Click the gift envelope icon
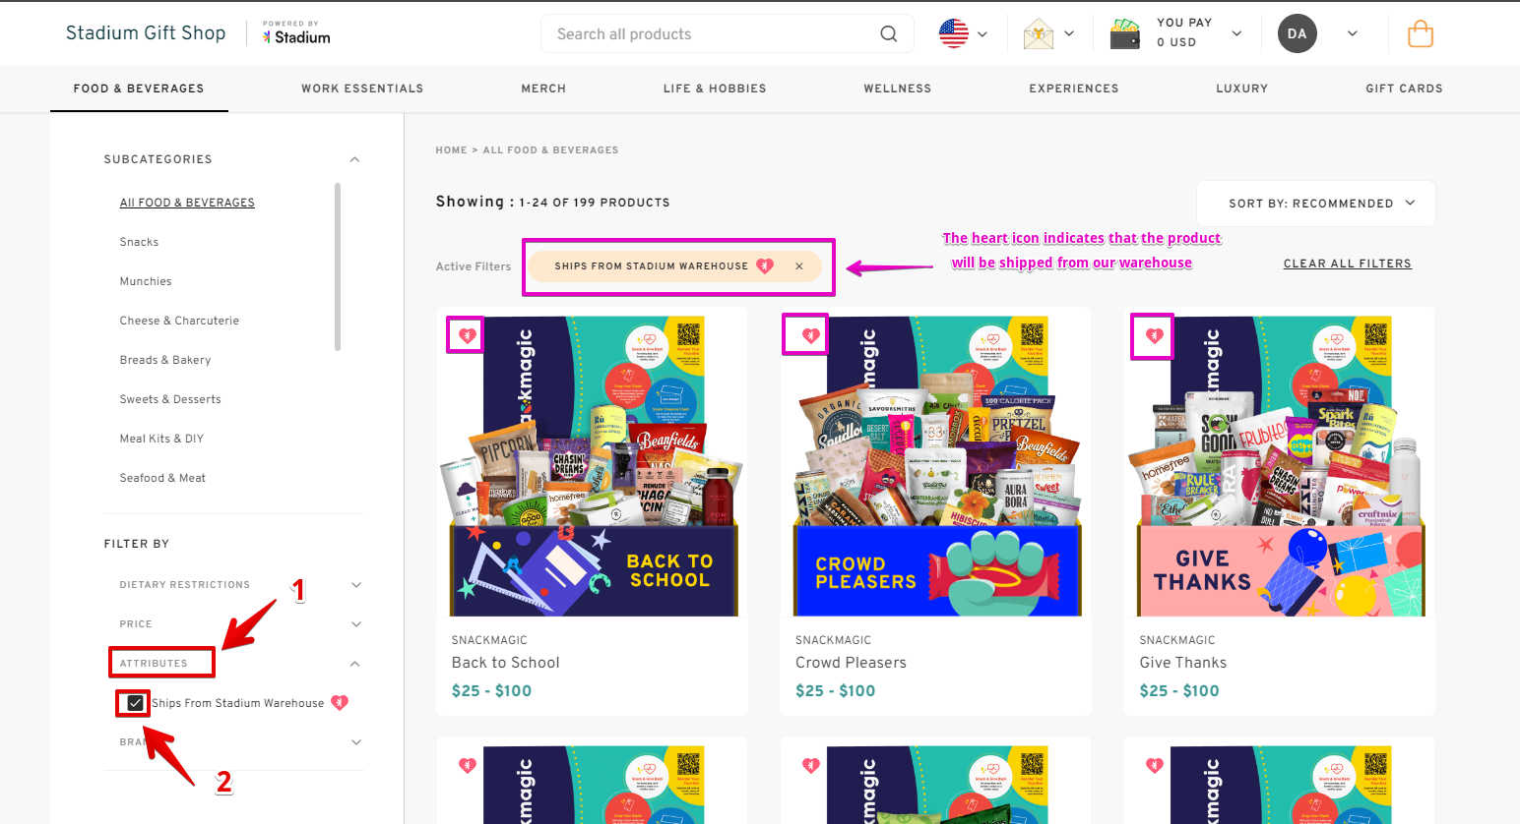1520x824 pixels. click(x=1039, y=34)
